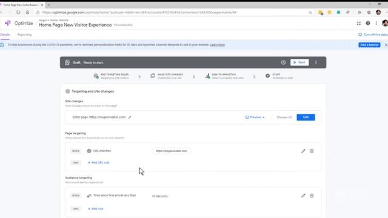
Task: Open the Optimize header more options menu
Action: (x=376, y=23)
